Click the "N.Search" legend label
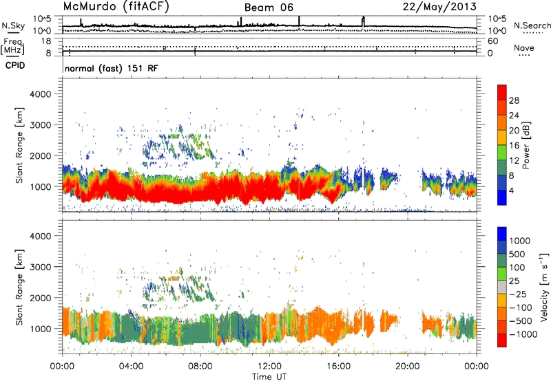Image resolution: width=551 pixels, height=381 pixels. (532, 25)
